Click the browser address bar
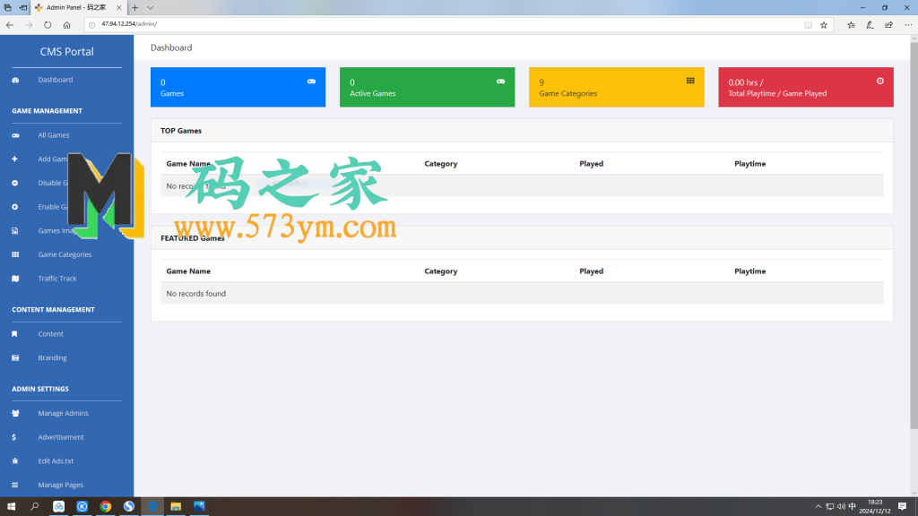 tap(448, 24)
